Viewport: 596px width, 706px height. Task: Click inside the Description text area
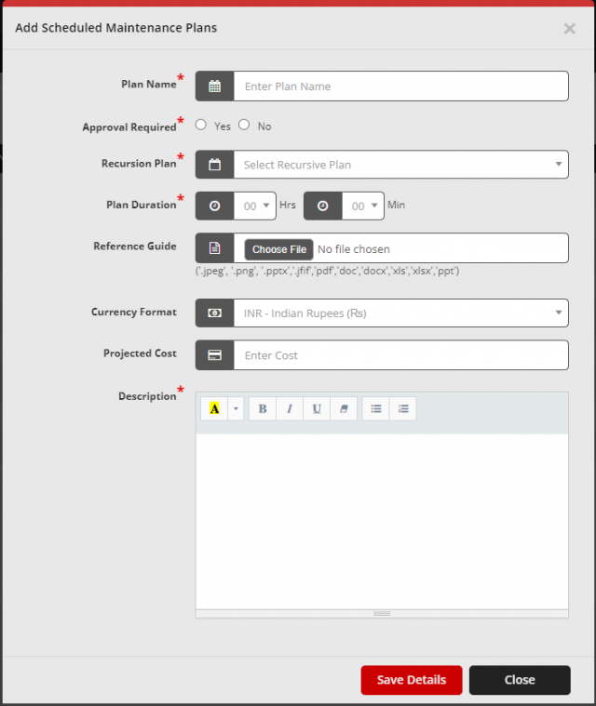tap(382, 522)
